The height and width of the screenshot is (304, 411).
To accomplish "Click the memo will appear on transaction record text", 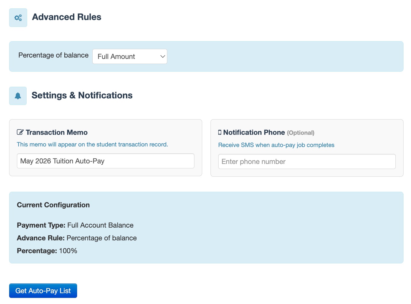I will click(92, 144).
